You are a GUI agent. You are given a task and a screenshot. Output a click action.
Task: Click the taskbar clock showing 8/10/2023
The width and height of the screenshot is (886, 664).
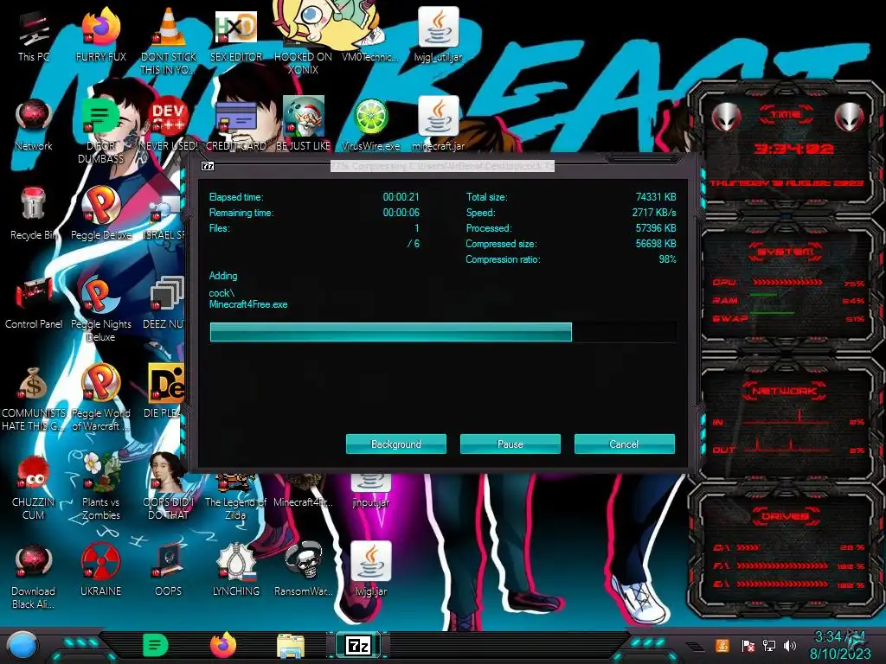click(840, 645)
